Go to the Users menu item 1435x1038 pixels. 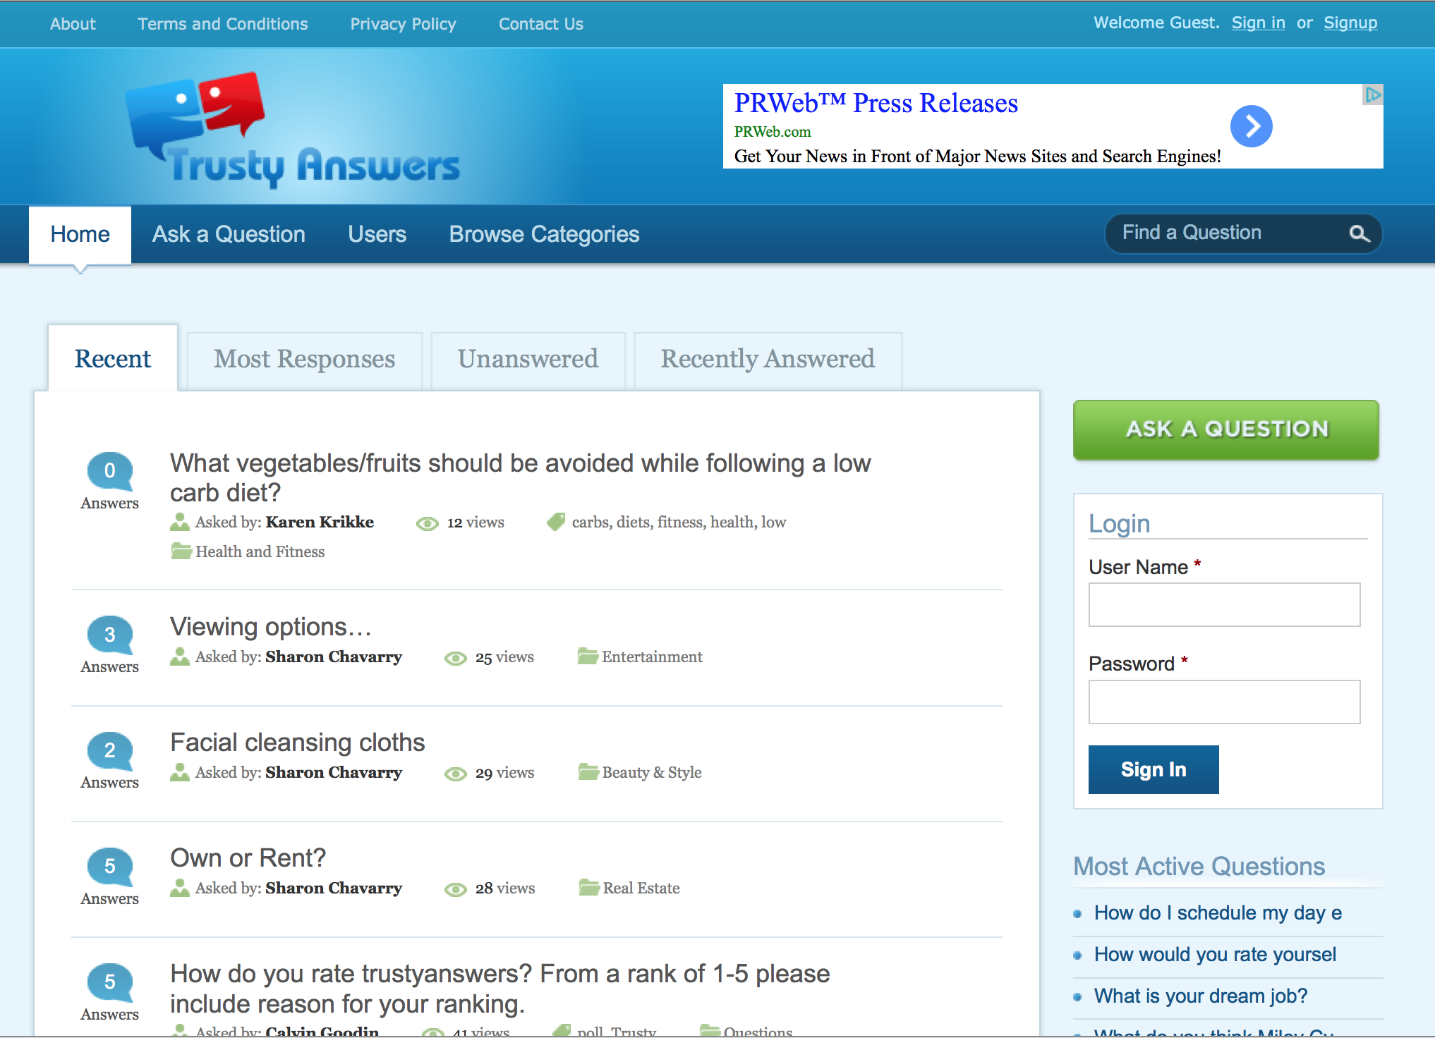(x=377, y=234)
